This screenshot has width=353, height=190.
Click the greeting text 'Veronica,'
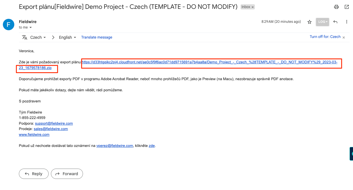(26, 51)
